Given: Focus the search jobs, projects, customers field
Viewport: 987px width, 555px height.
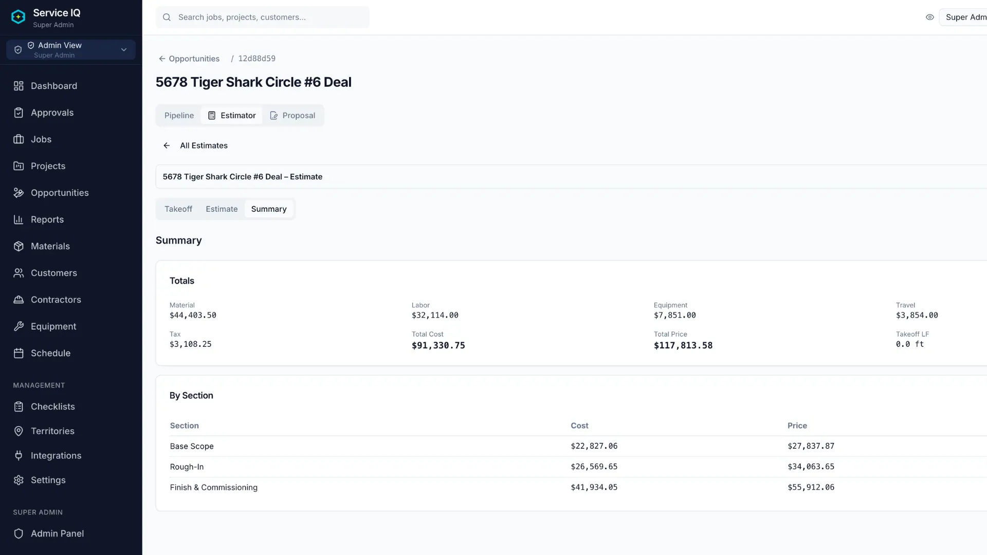Looking at the screenshot, I should 262,17.
